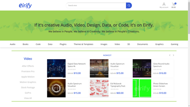Open the Code category
This screenshot has width=190, height=107.
click(38, 44)
